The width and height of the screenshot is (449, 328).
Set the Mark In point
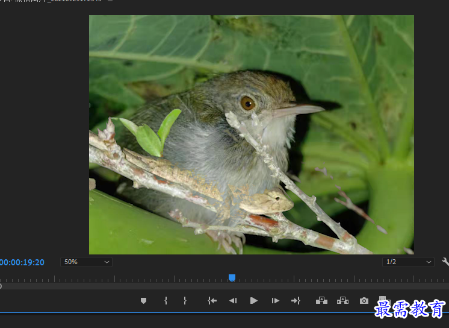(x=166, y=300)
